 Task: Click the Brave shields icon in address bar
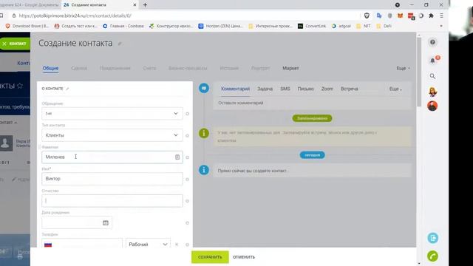click(367, 16)
